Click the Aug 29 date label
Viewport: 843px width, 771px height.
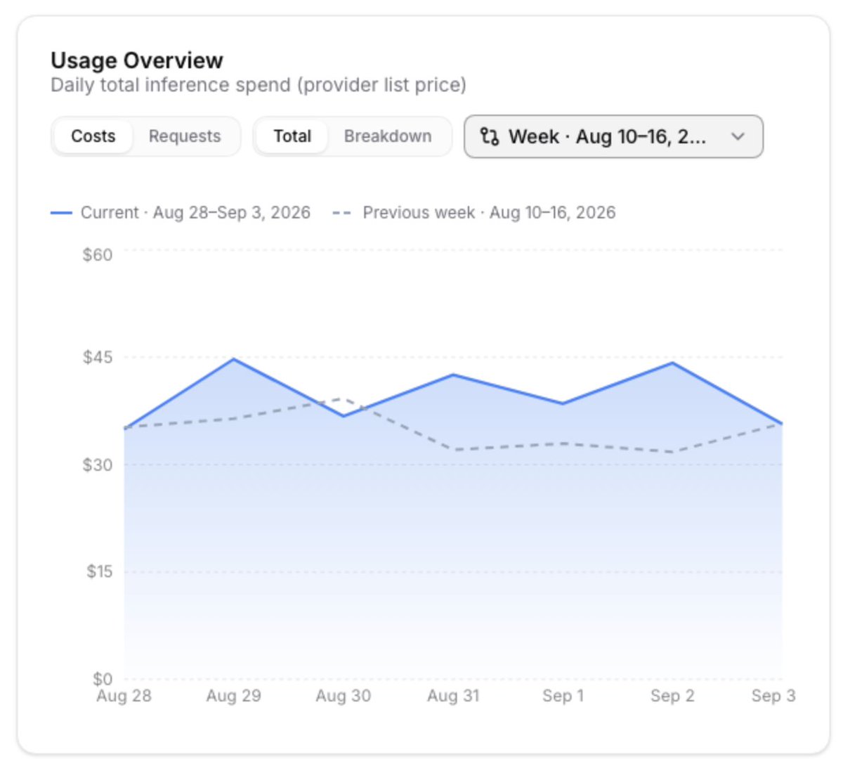pyautogui.click(x=233, y=696)
